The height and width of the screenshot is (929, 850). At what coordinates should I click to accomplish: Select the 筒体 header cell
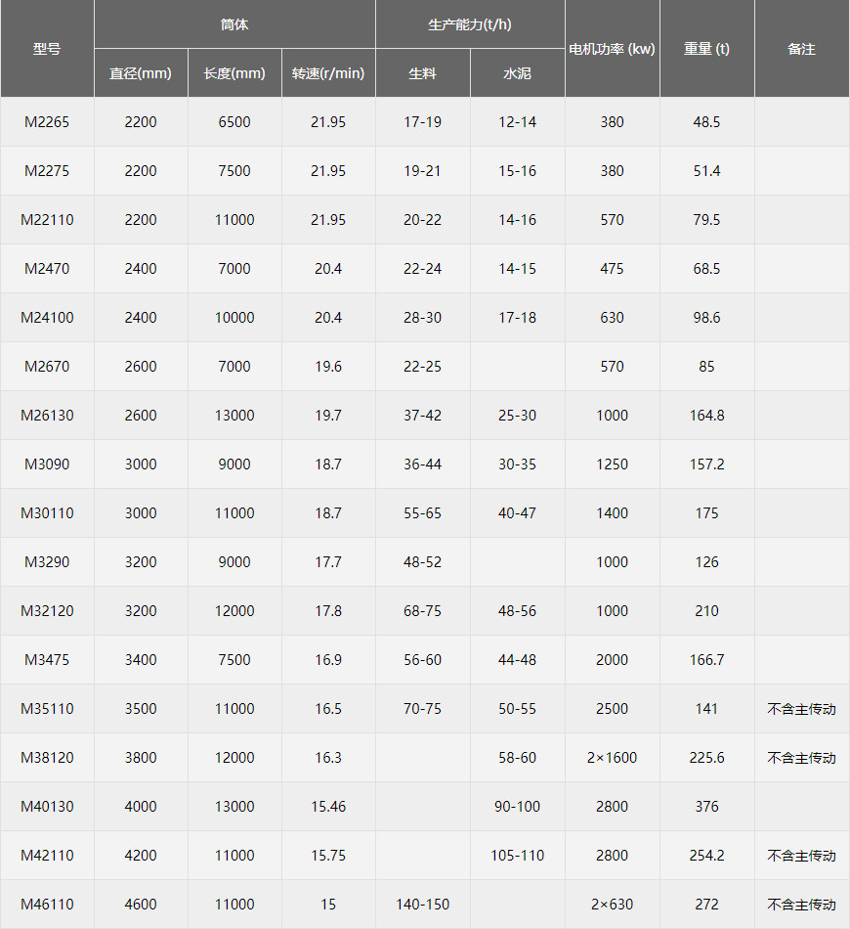(x=234, y=24)
